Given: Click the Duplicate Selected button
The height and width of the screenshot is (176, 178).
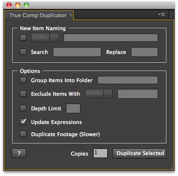Looking at the screenshot, I should pos(139,153).
